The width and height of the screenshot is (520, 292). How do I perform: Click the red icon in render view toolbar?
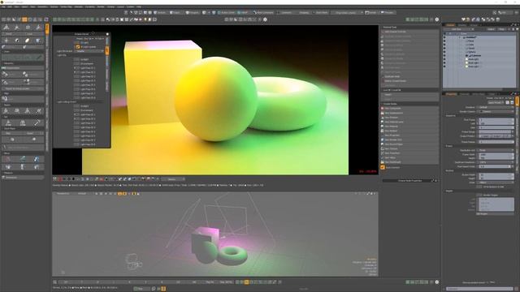pos(60,179)
